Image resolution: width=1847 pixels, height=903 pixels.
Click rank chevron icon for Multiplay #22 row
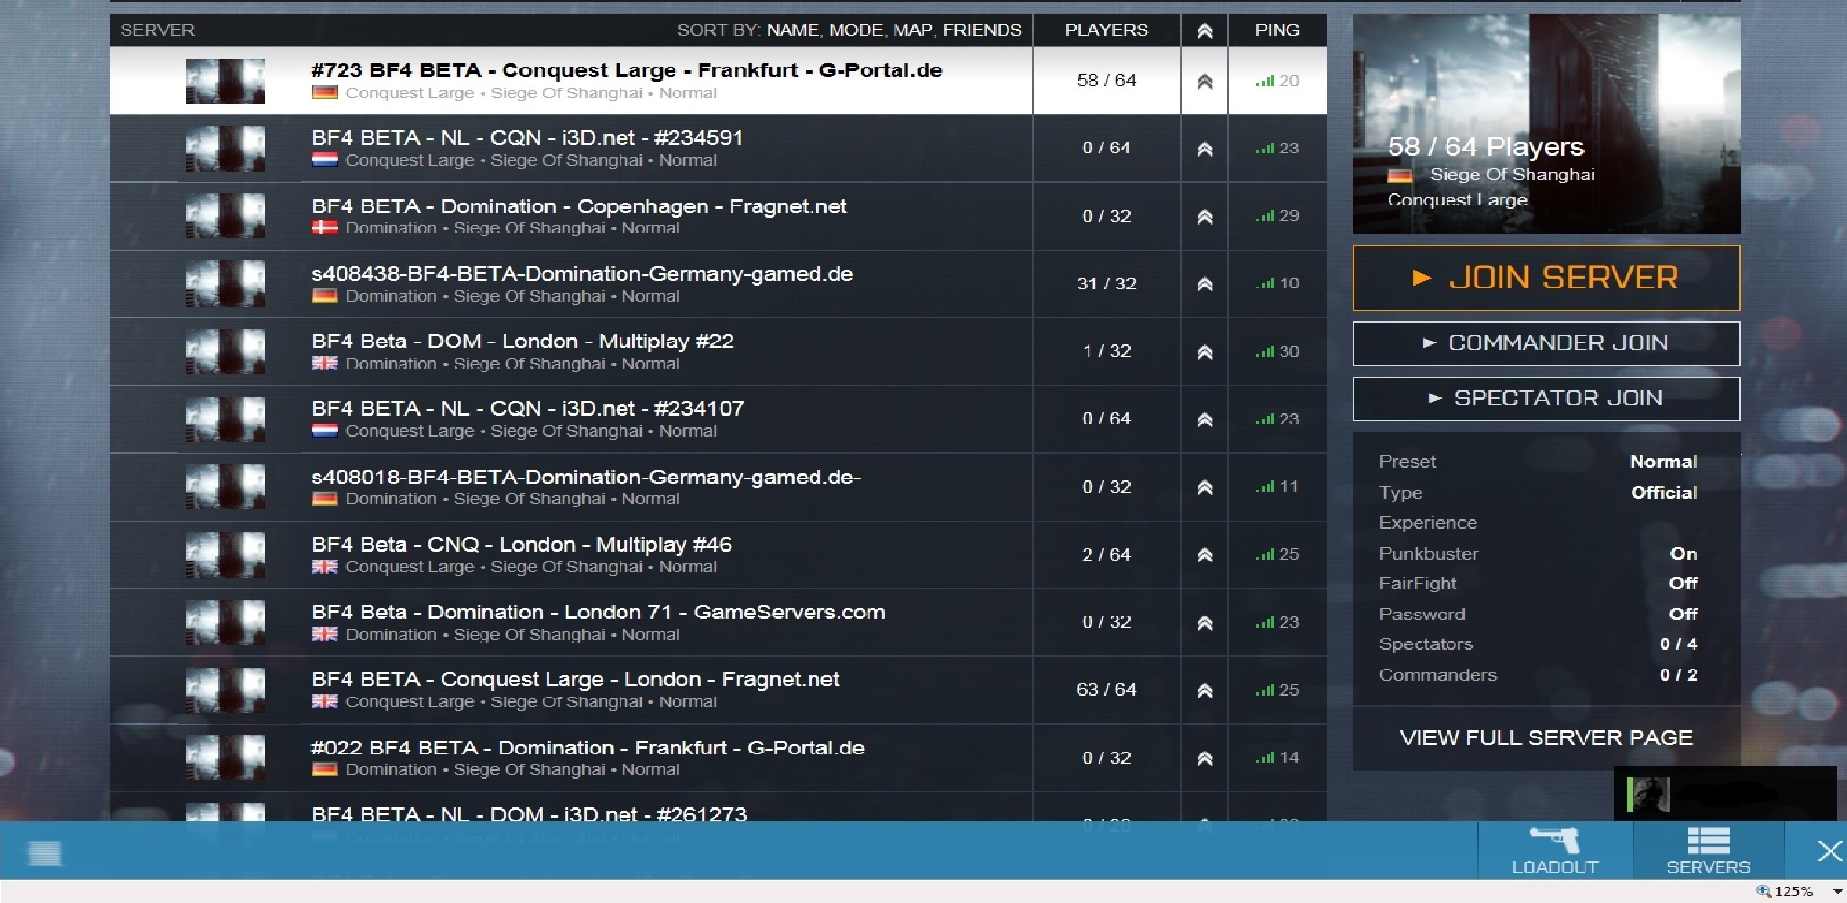[x=1204, y=352]
